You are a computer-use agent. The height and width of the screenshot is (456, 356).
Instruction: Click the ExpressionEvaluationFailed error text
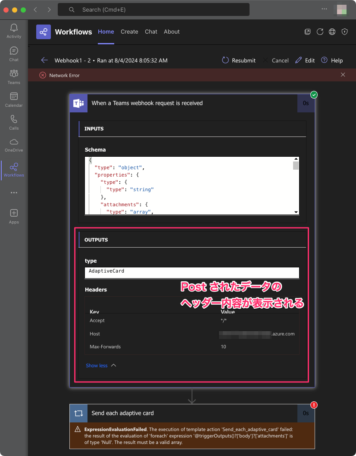pos(116,429)
